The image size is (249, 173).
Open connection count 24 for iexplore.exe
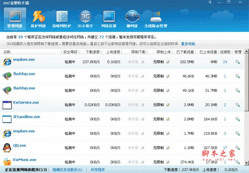(x=225, y=62)
